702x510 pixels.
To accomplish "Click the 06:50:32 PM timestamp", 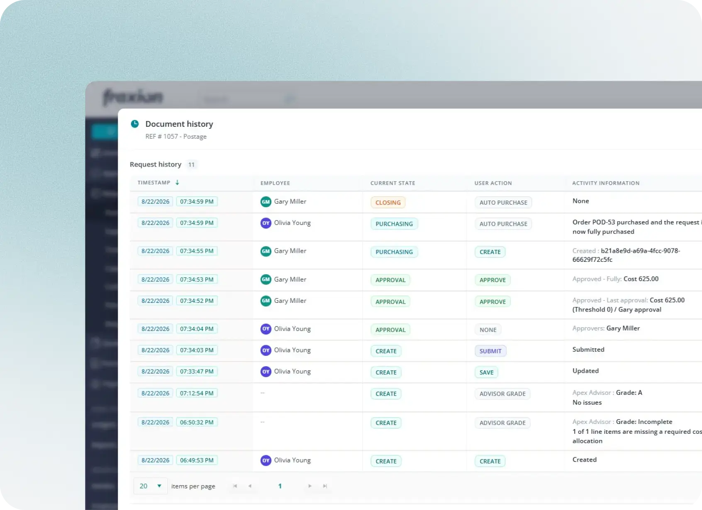I will pyautogui.click(x=197, y=422).
